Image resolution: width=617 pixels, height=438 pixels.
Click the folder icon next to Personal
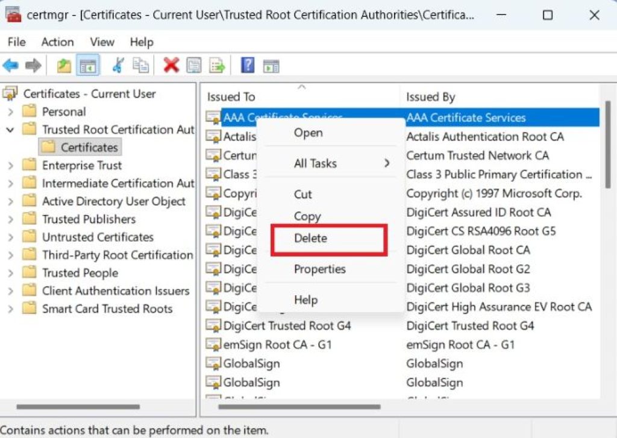(29, 111)
